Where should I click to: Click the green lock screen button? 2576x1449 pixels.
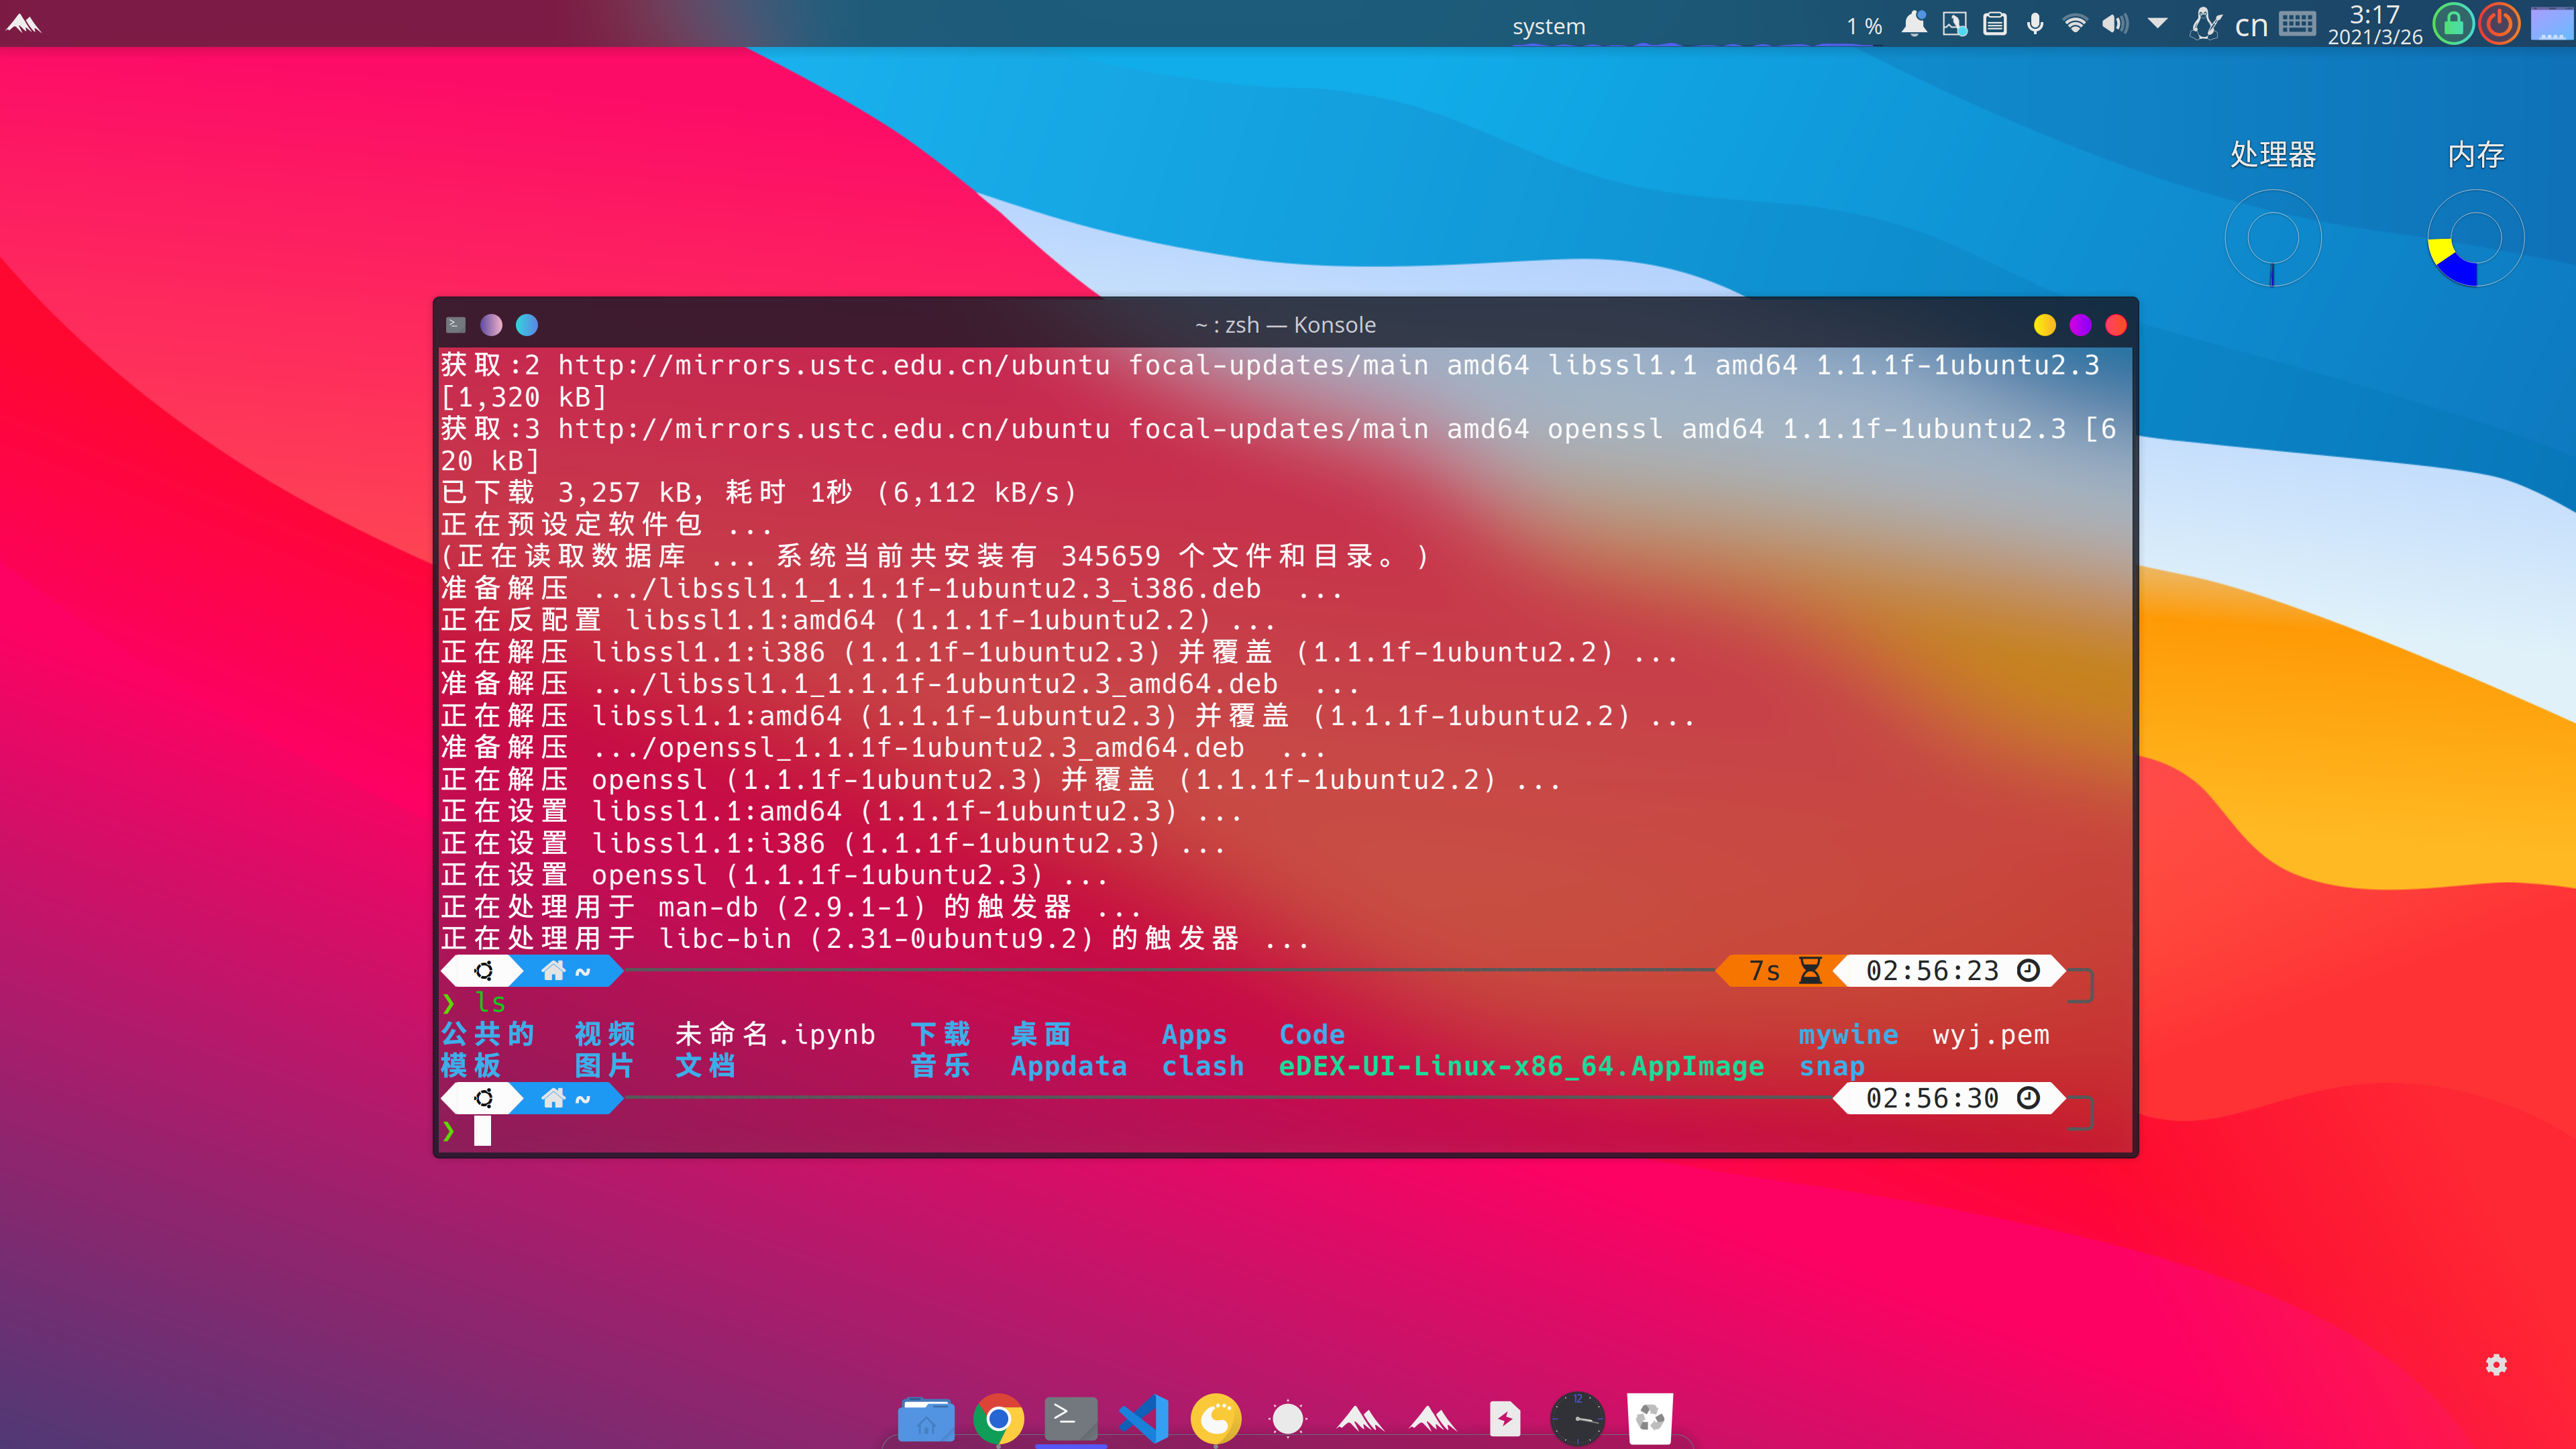[2454, 24]
